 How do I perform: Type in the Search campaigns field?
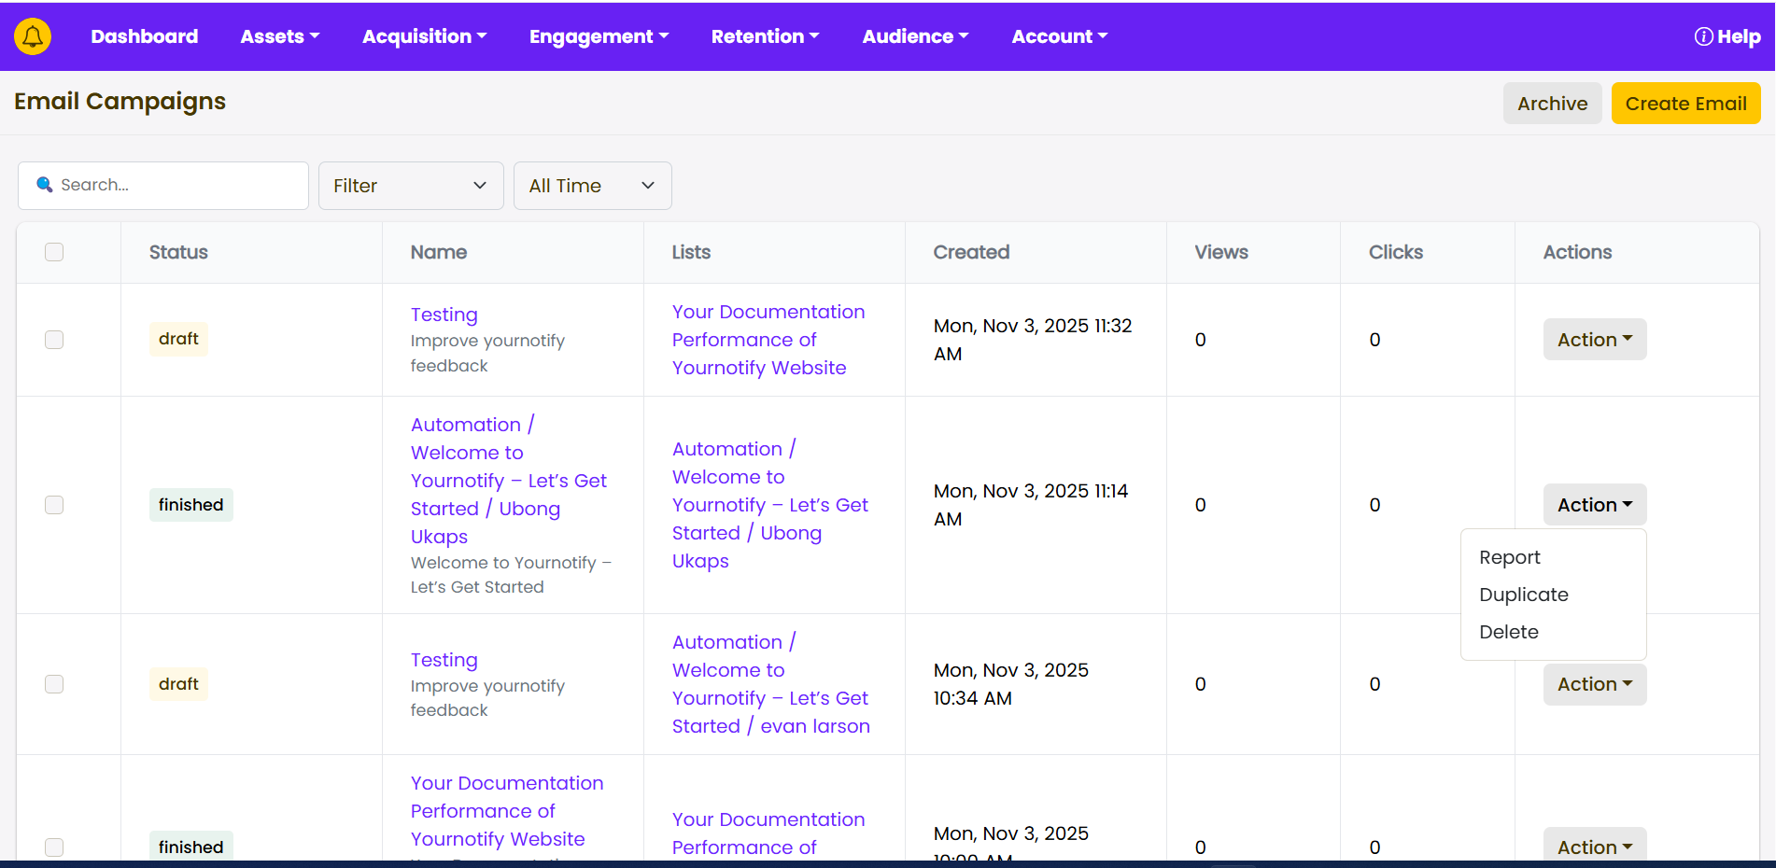(177, 185)
